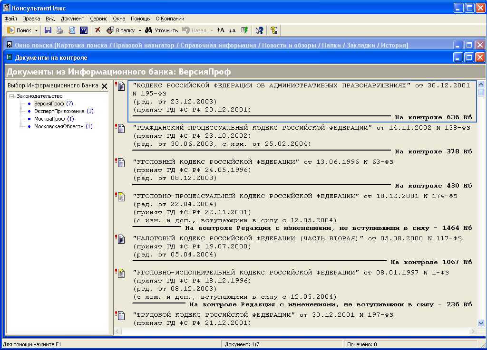Screen dimensions: 487x350
Task: Click the document with green bolt icon
Action: point(245,30)
